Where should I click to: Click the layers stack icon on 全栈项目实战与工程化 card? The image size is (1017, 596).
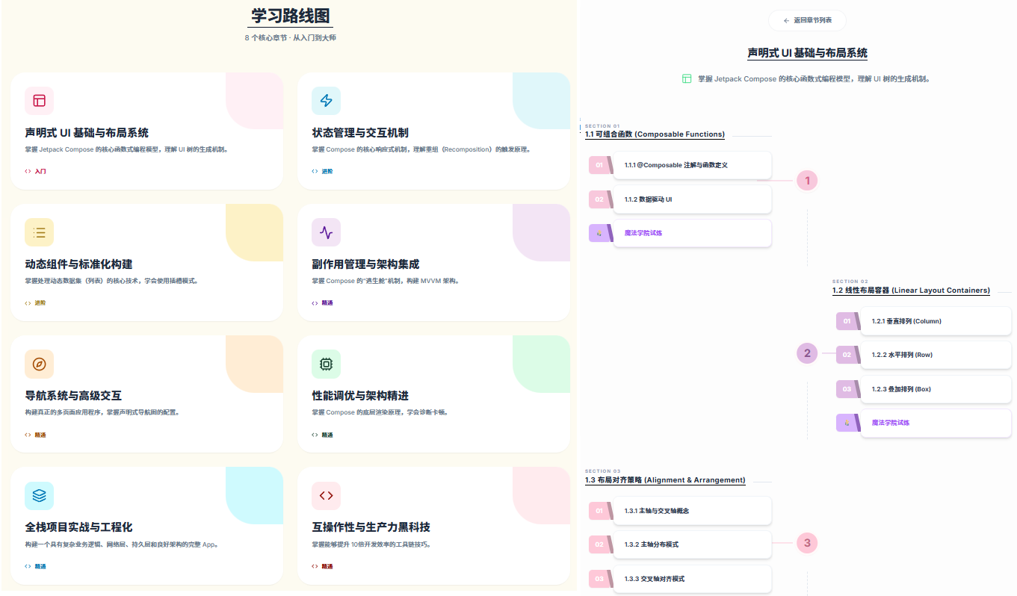coord(39,495)
